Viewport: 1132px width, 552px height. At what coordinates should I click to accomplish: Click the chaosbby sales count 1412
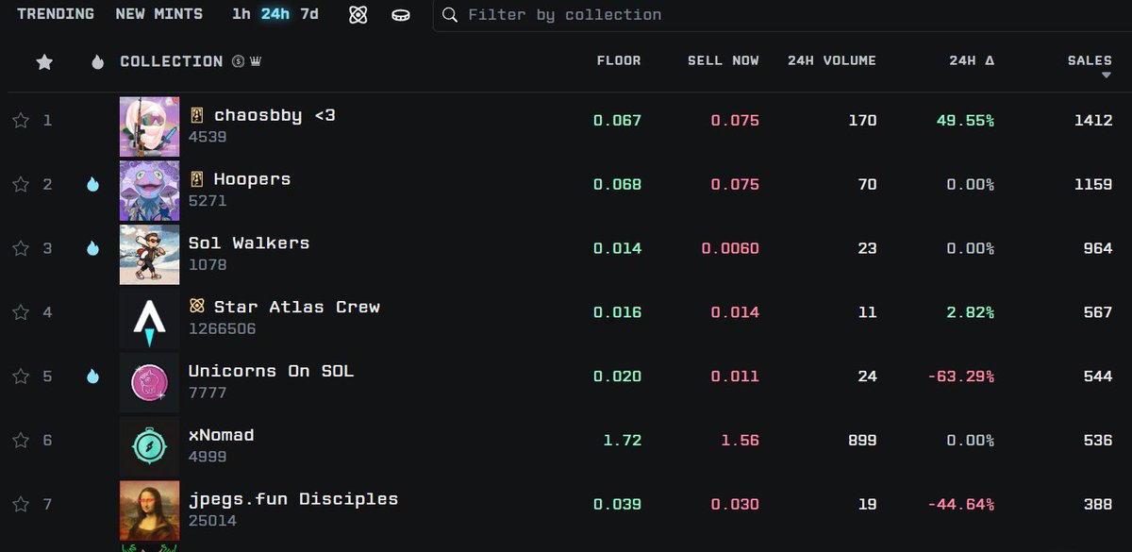coord(1093,121)
